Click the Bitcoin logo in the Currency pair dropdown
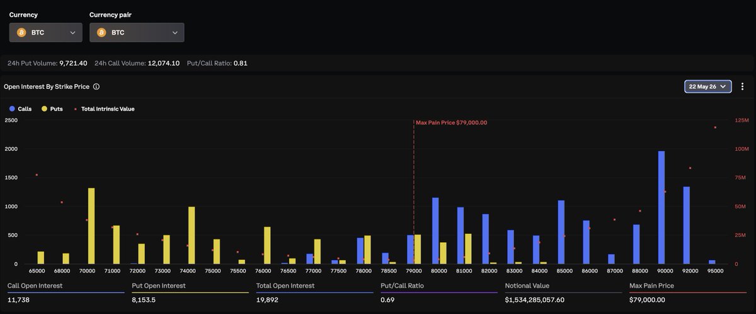The width and height of the screenshot is (756, 314). tap(101, 32)
